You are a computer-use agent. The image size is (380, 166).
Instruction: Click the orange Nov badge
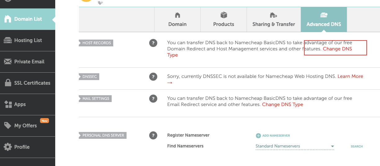point(44,121)
